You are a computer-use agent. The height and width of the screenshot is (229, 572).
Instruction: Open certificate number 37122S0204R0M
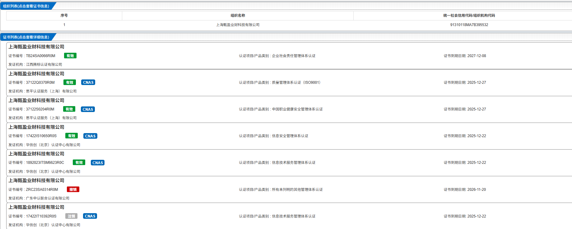(40, 109)
